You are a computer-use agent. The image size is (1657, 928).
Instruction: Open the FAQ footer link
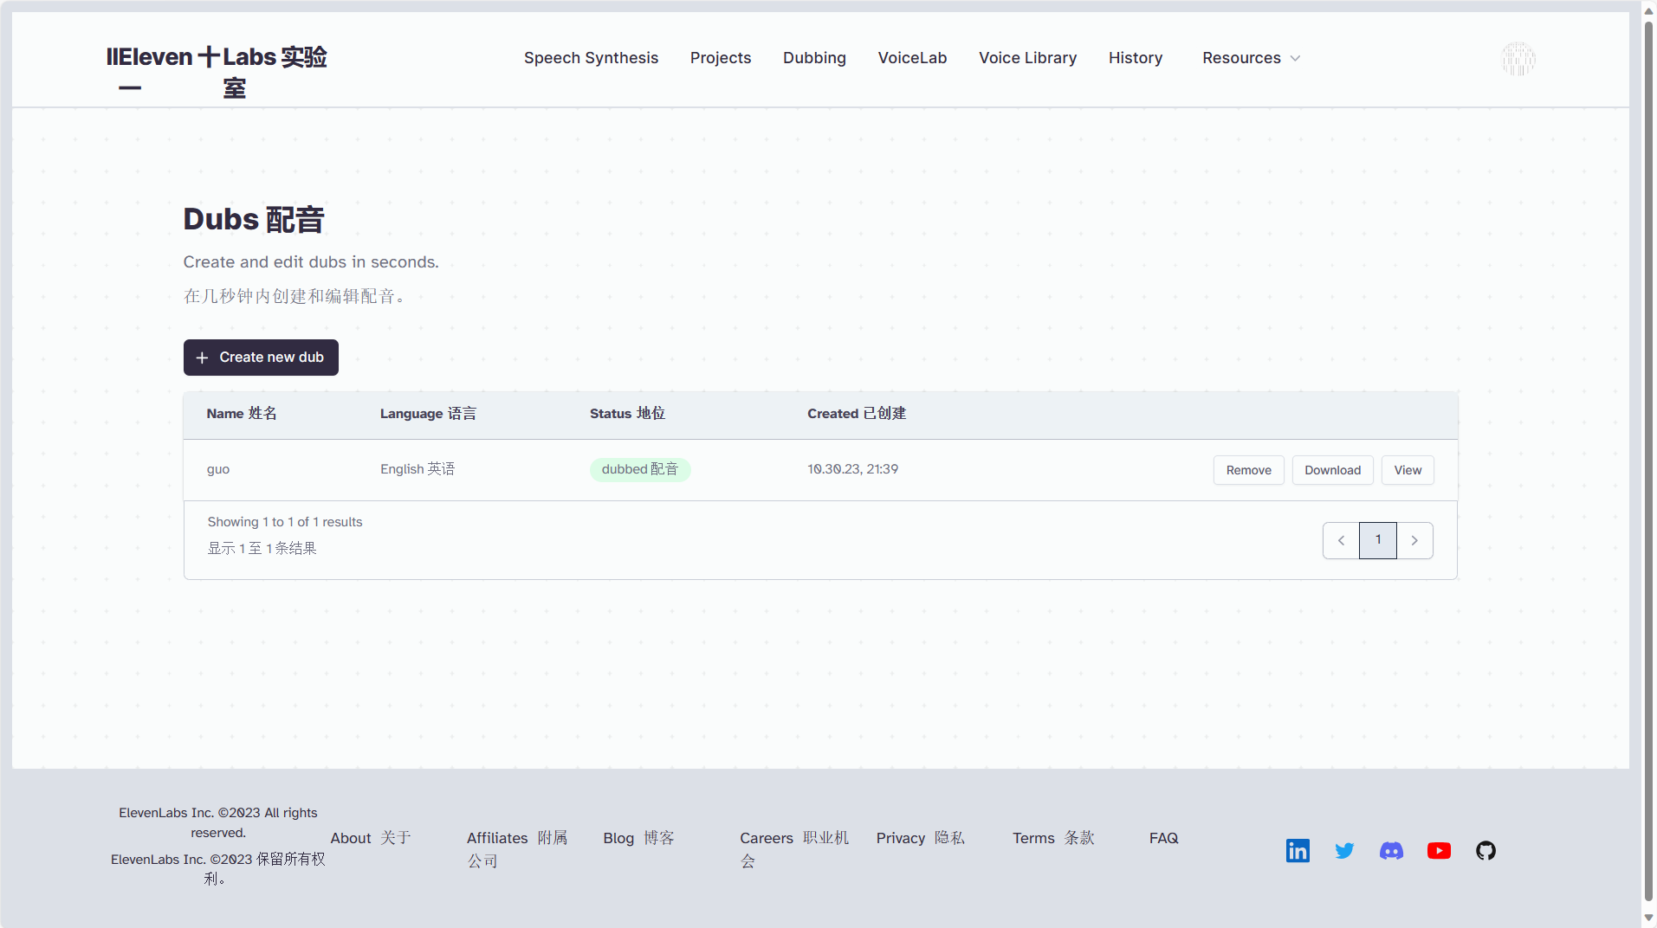(x=1163, y=838)
